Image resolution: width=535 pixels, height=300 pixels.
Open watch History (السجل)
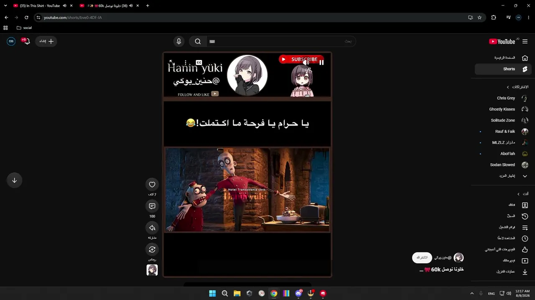click(503, 216)
